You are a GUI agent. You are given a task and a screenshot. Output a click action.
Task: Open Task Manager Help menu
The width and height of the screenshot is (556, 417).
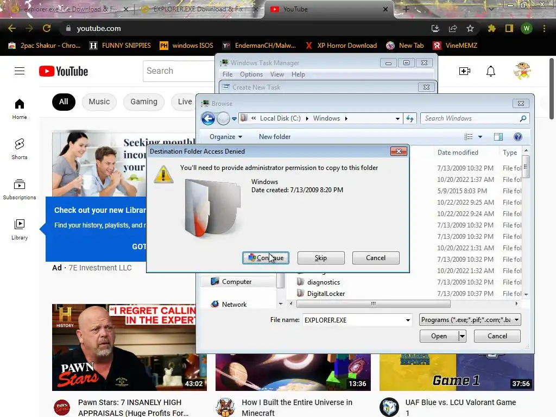(x=298, y=74)
